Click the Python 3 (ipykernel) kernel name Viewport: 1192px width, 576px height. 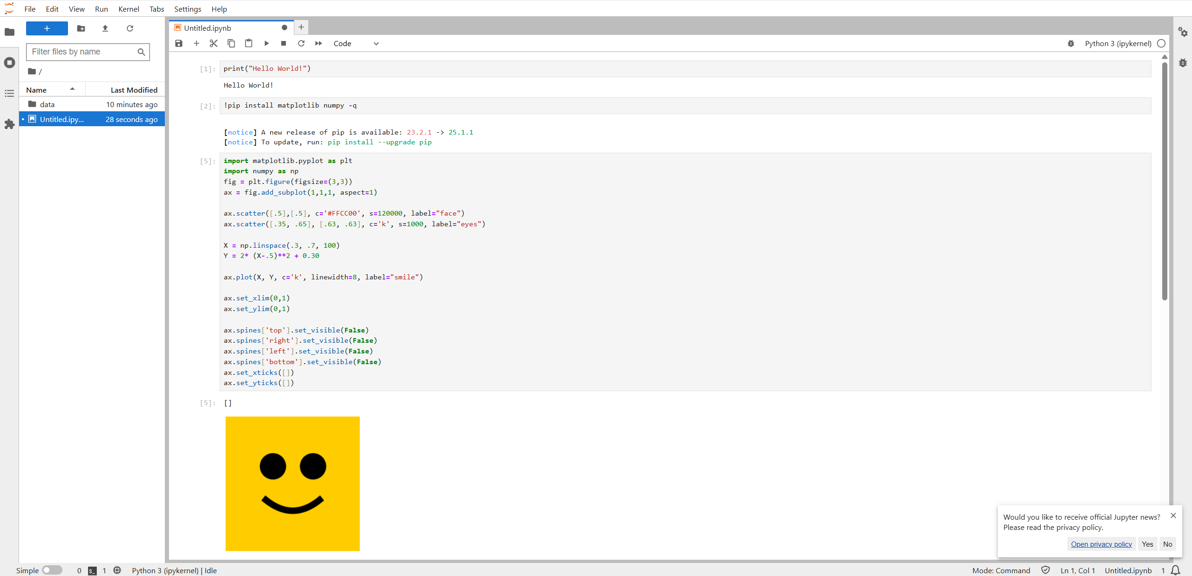1118,43
